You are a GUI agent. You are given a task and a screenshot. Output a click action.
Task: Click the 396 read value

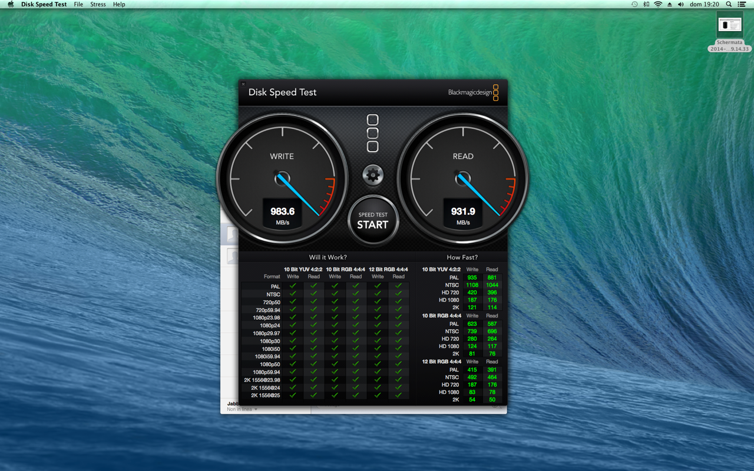tap(492, 293)
